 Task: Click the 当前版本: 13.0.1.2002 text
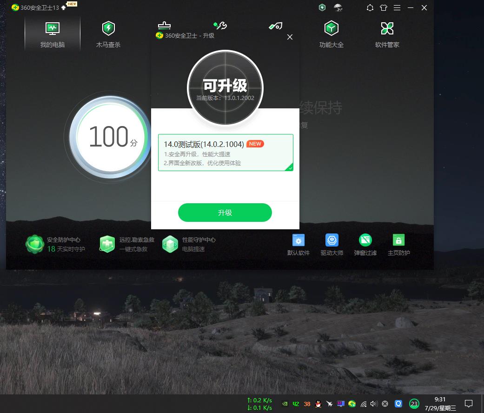225,98
